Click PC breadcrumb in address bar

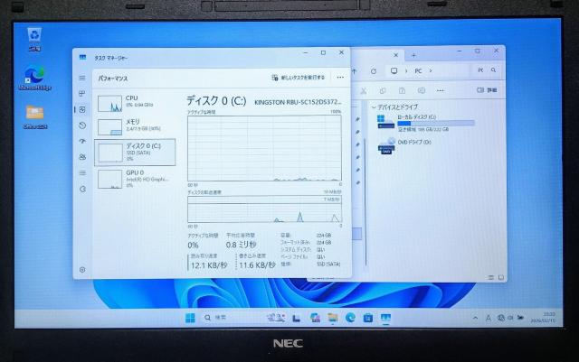(x=418, y=70)
